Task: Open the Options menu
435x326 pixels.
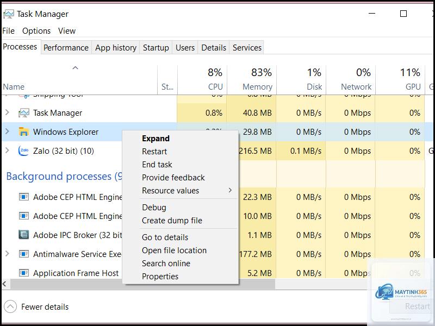Action: tap(36, 31)
